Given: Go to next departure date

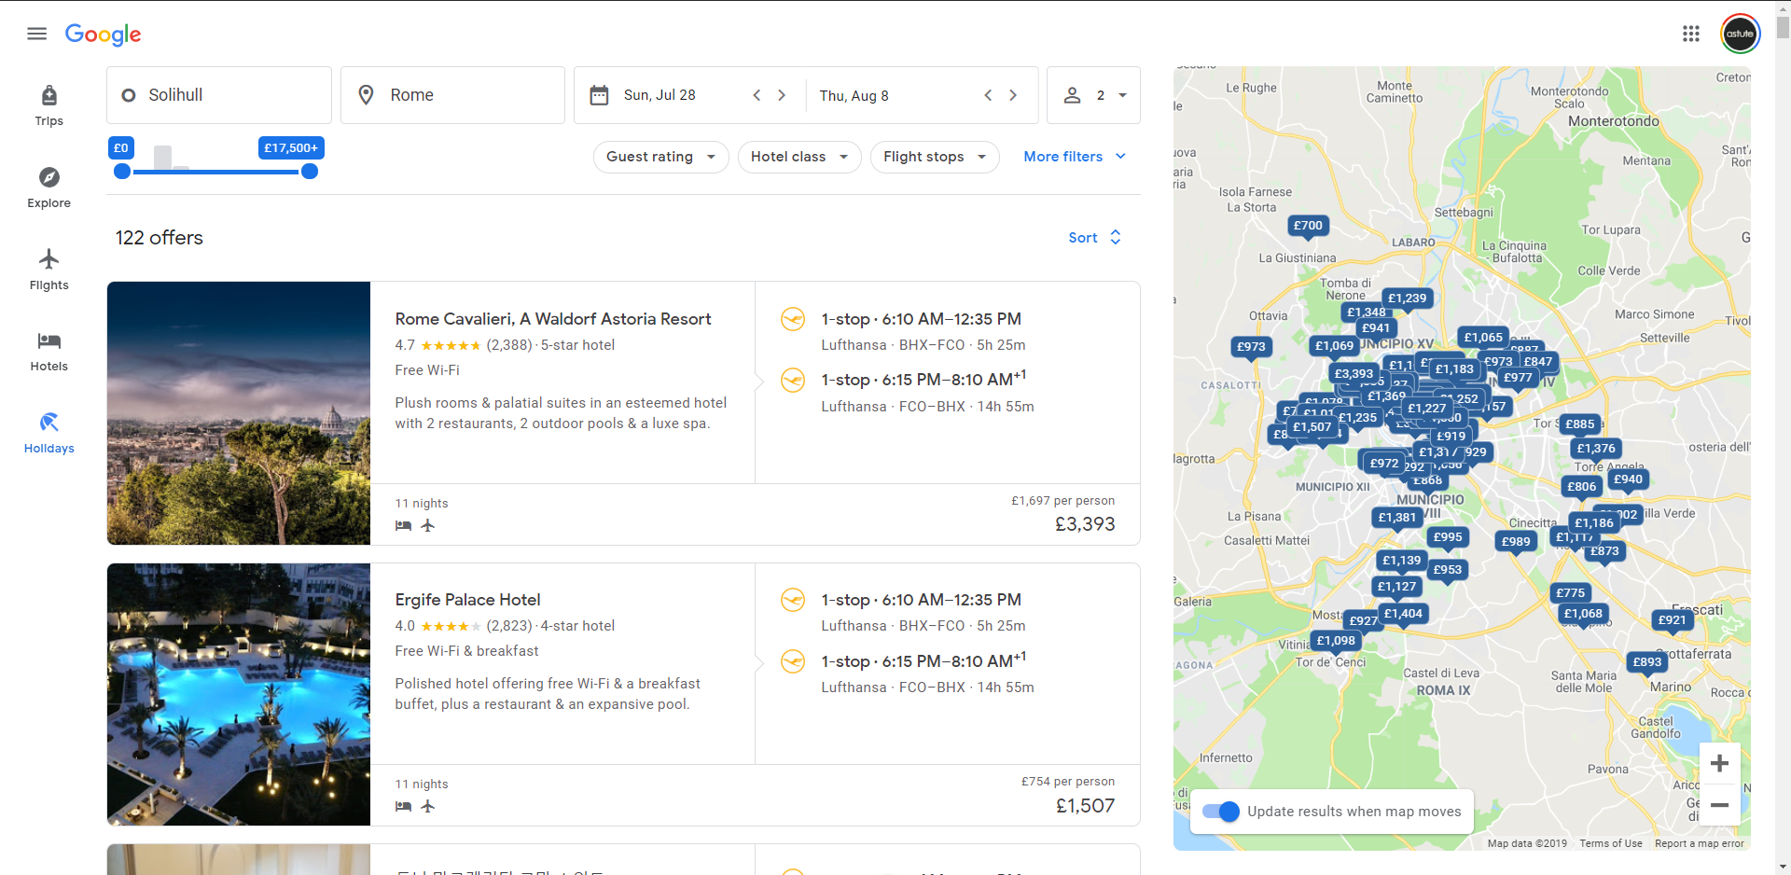Looking at the screenshot, I should click(782, 95).
